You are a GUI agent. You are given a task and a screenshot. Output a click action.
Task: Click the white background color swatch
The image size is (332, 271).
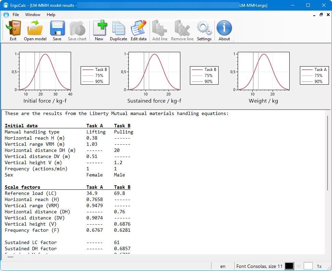pyautogui.click(x=308, y=266)
